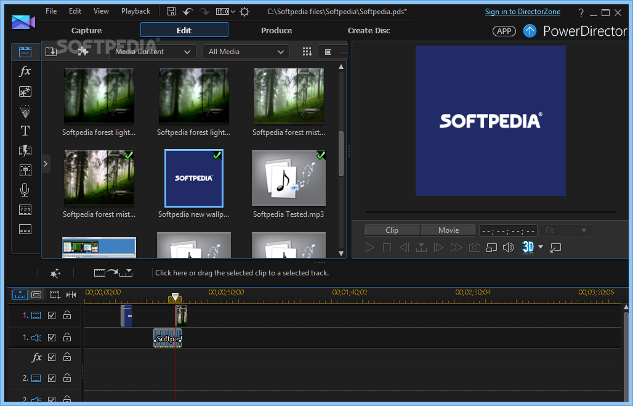
Task: Undock the preview window icon
Action: click(x=556, y=248)
